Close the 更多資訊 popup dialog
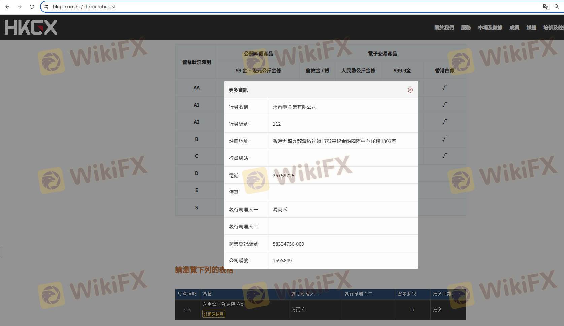The width and height of the screenshot is (564, 326). pyautogui.click(x=410, y=90)
